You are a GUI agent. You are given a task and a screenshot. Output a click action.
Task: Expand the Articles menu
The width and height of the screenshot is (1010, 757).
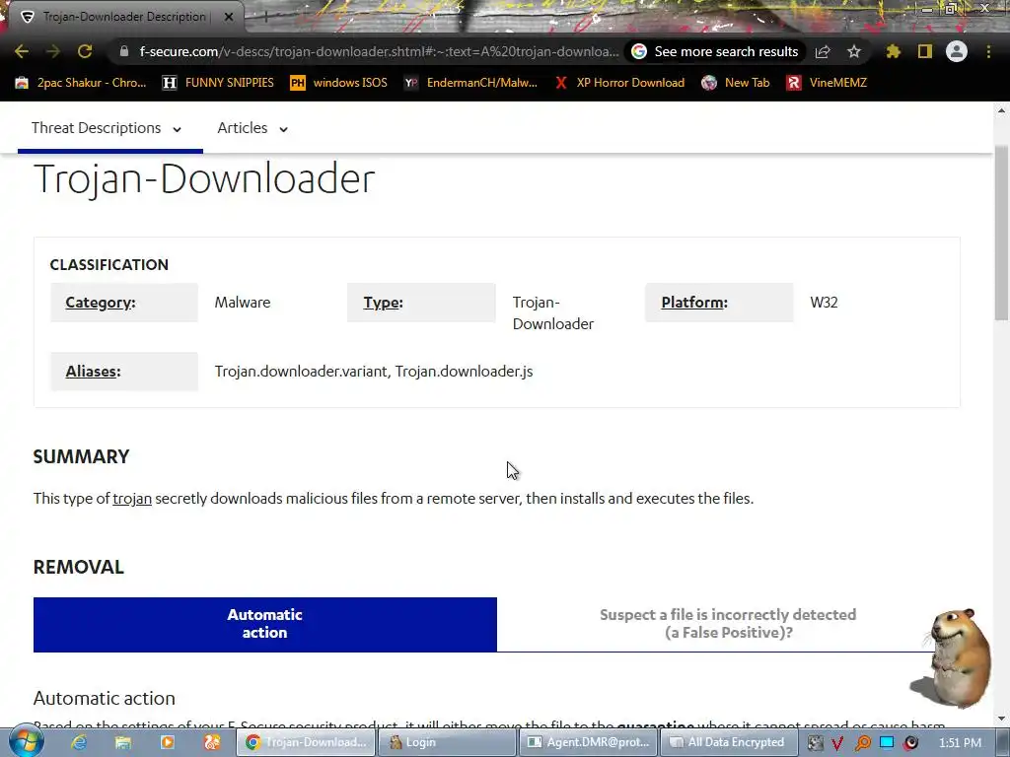click(x=252, y=128)
